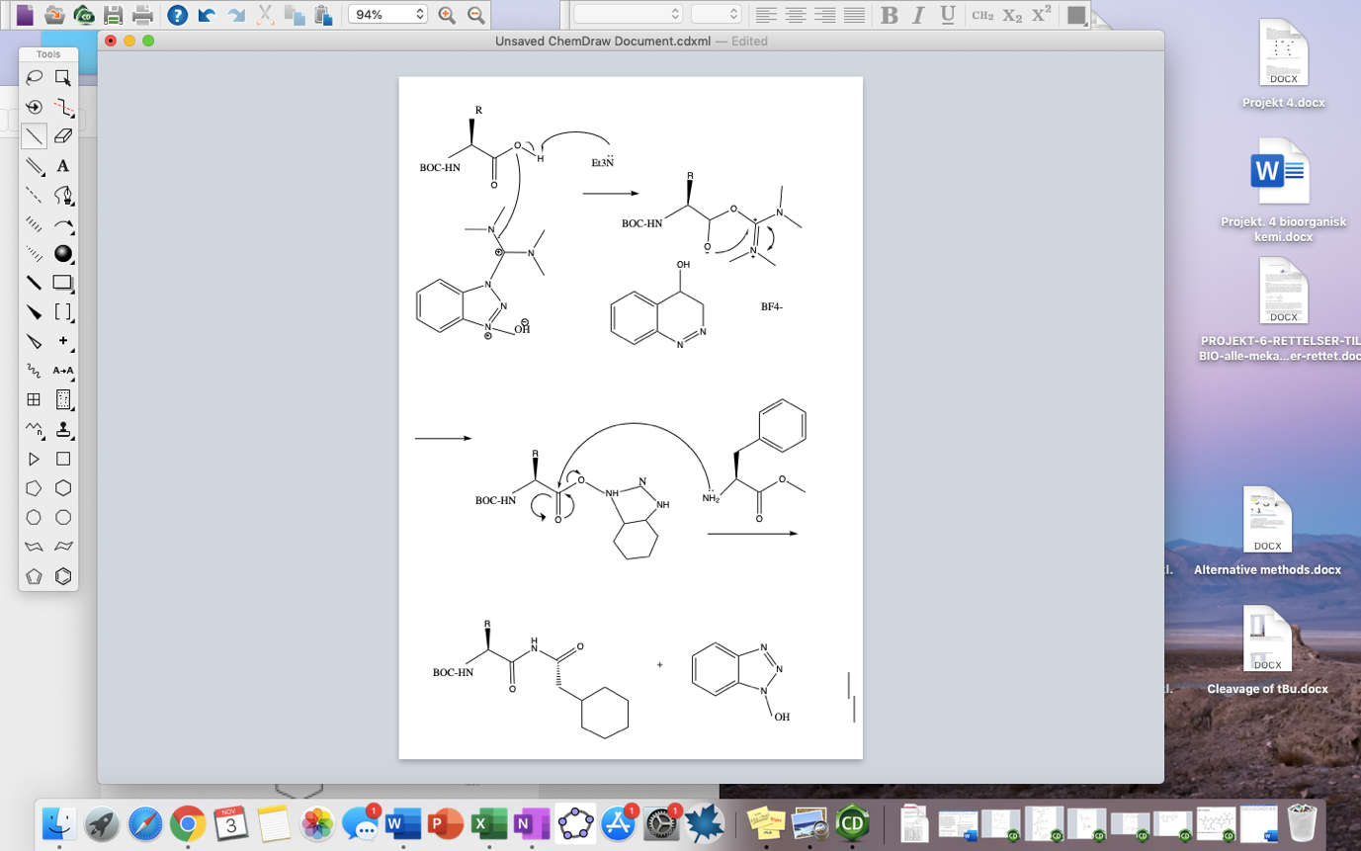Screen dimensions: 1361x851
Task: Select the Brackets tool
Action: [63, 312]
